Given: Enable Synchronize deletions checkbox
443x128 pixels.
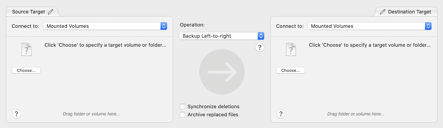Looking at the screenshot, I should [x=182, y=106].
